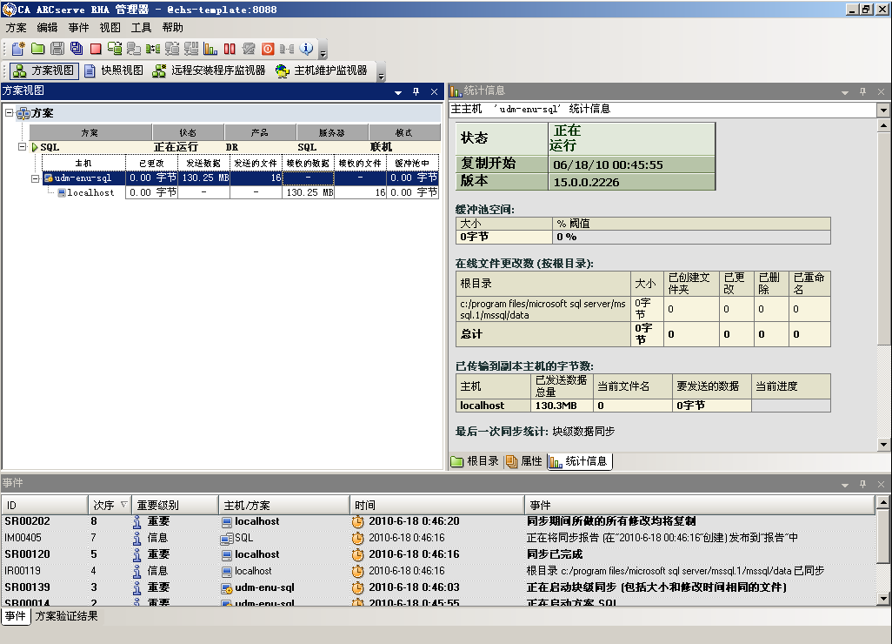
Task: Open the 工具 menu
Action: point(141,27)
